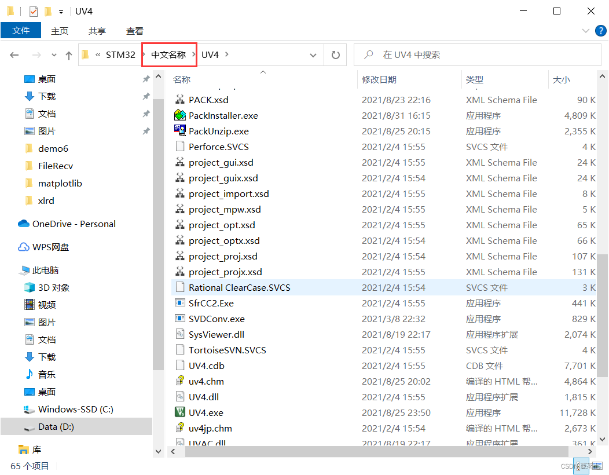Select the UV4.exe application icon

180,412
